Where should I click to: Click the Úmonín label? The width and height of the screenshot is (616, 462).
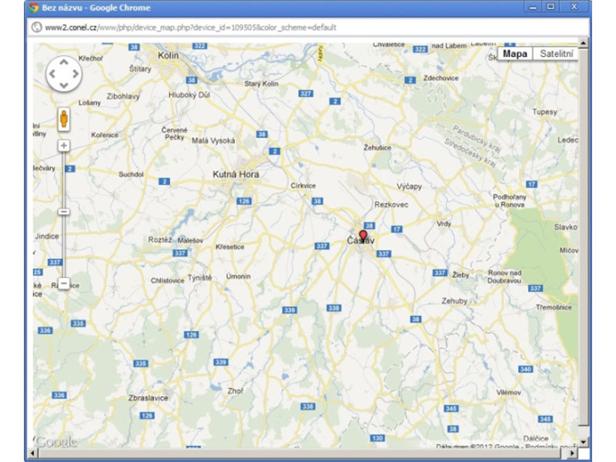click(x=238, y=276)
